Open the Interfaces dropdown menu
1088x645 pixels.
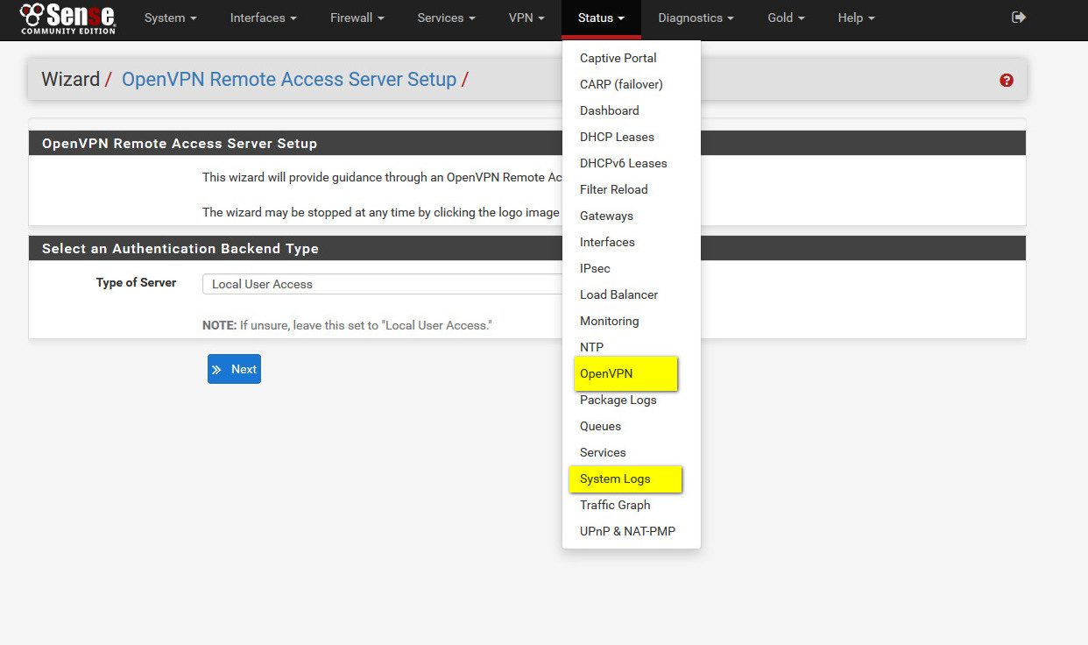tap(263, 18)
